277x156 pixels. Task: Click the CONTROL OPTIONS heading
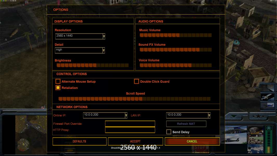tap(71, 74)
